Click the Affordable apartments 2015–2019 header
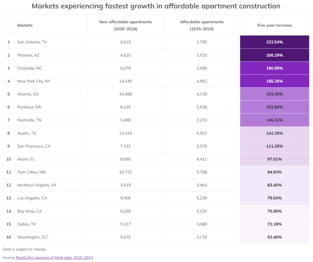 201,25
